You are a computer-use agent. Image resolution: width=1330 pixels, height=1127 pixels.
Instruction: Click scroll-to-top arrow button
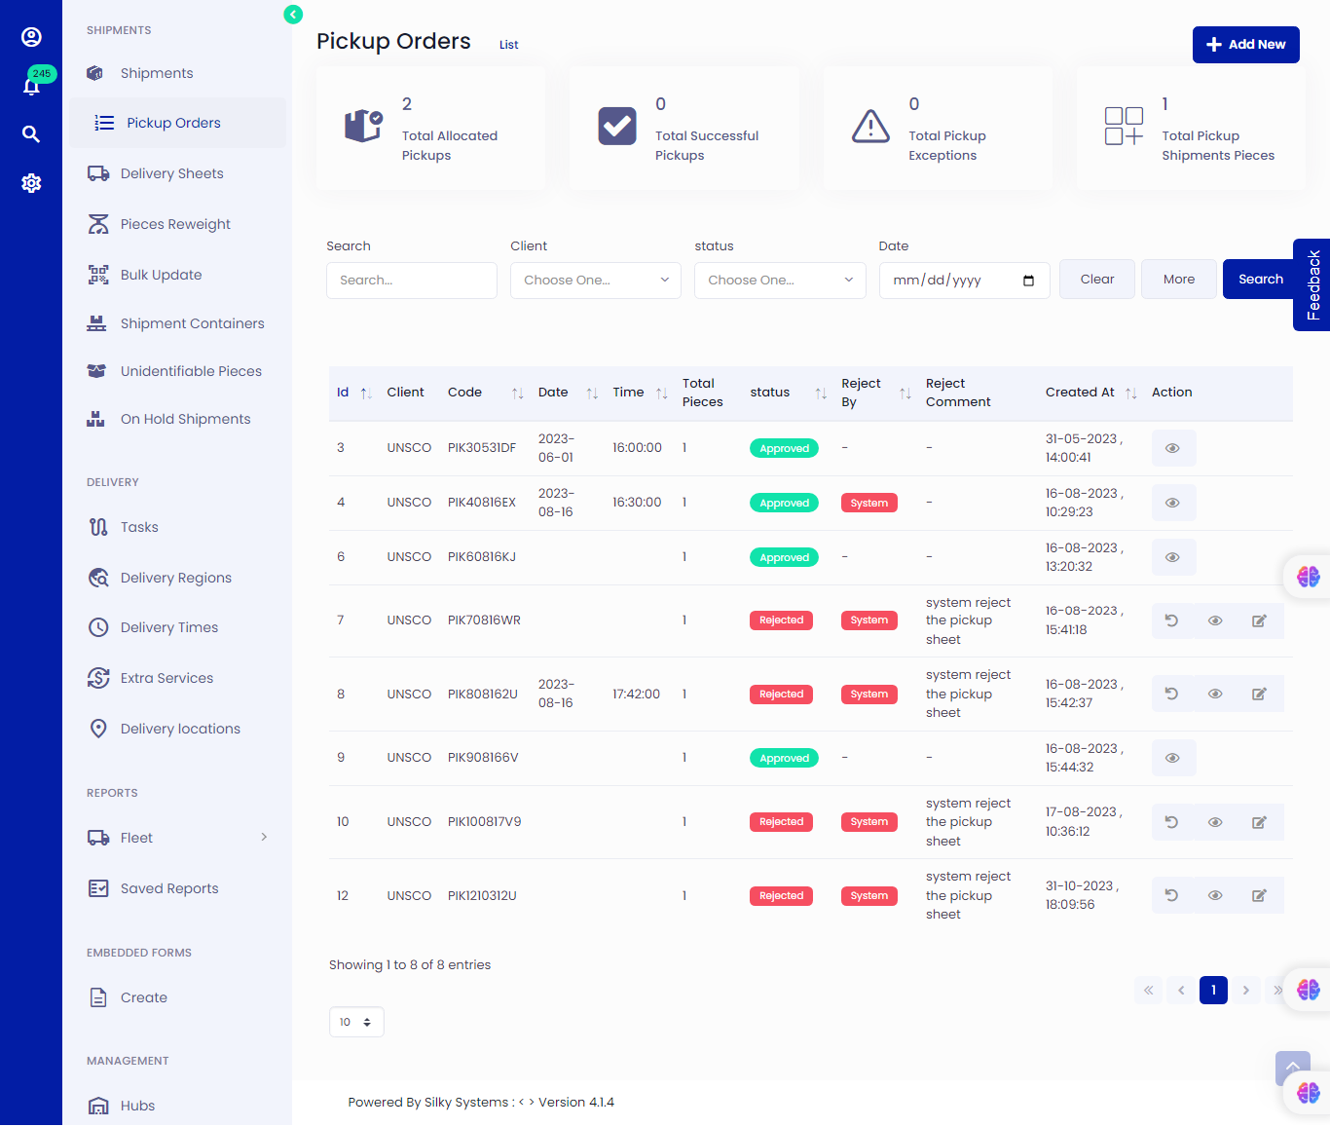(x=1292, y=1068)
